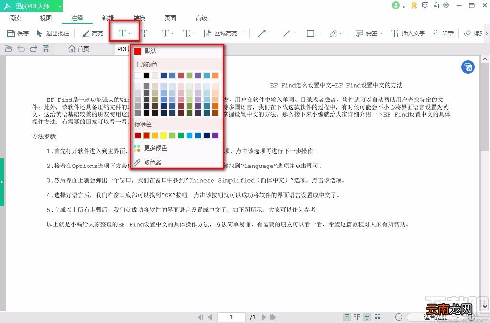Click the zoom out minus button
The image size is (490, 323).
(399, 317)
